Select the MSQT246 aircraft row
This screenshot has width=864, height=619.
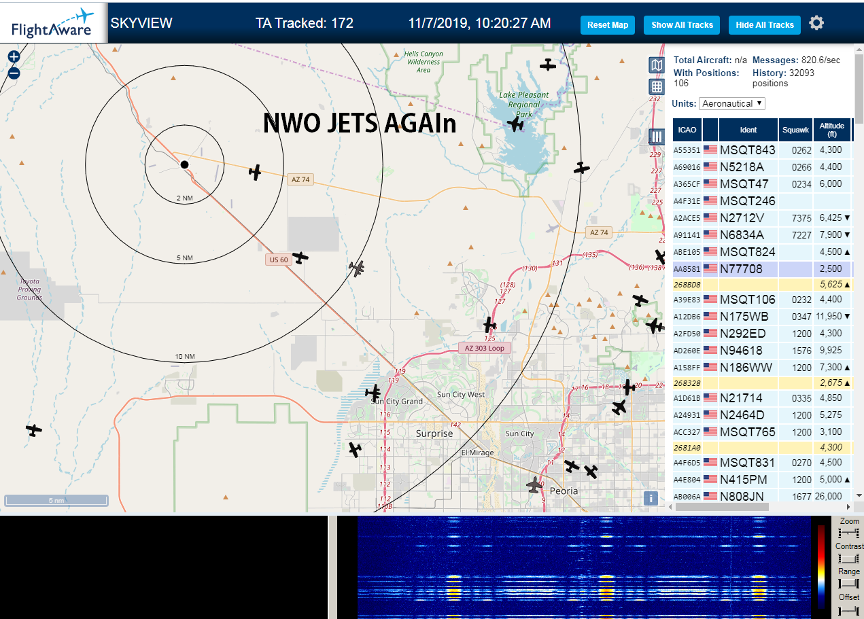point(762,200)
